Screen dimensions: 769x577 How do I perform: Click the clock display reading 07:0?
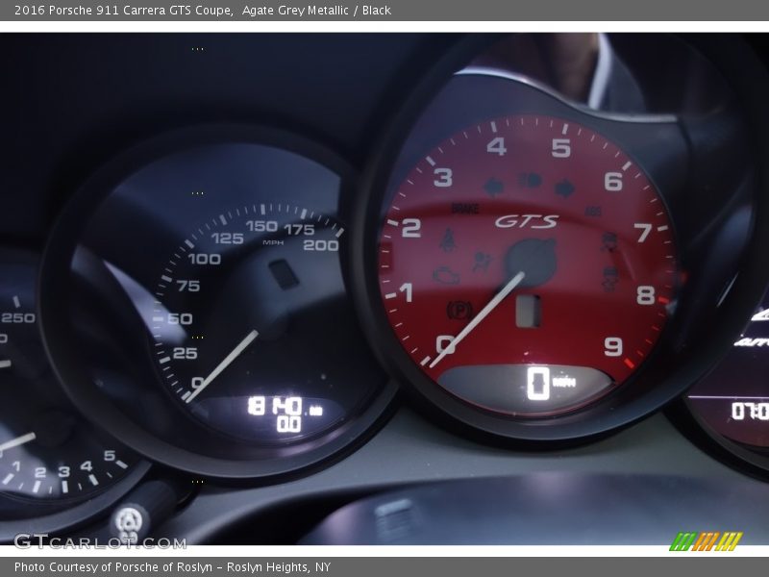pyautogui.click(x=750, y=411)
